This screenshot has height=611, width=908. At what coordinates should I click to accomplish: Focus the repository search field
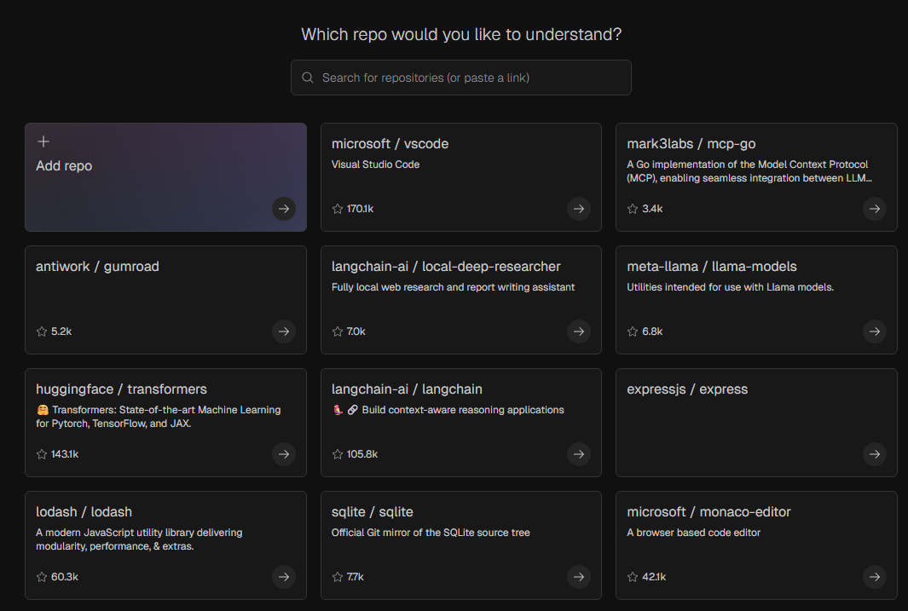(461, 78)
